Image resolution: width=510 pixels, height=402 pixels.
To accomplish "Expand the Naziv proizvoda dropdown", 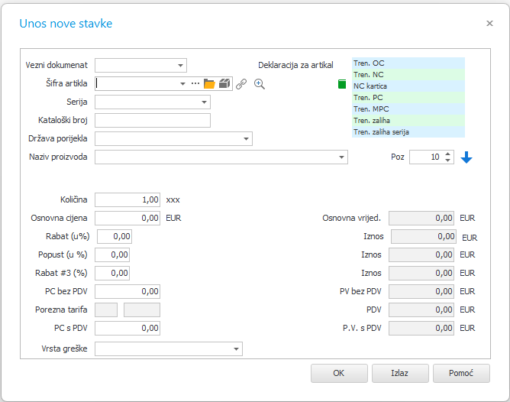I will 341,157.
